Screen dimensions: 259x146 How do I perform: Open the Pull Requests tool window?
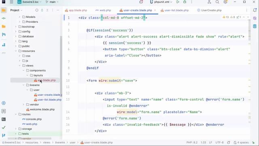(x=4, y=34)
